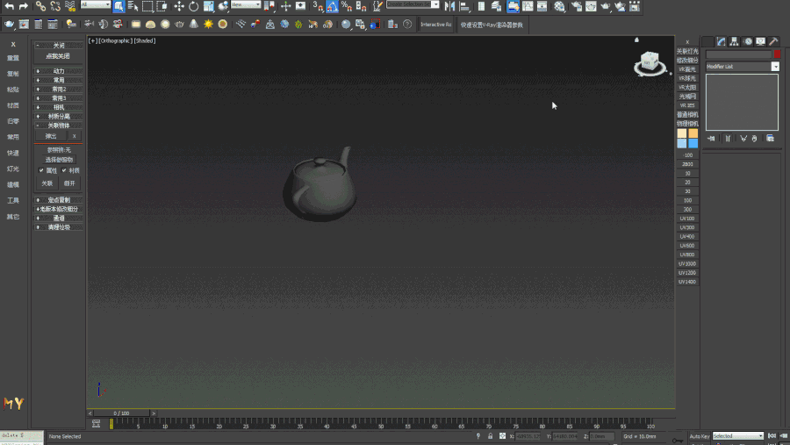Toggle the Angle Snap icon

click(x=332, y=6)
